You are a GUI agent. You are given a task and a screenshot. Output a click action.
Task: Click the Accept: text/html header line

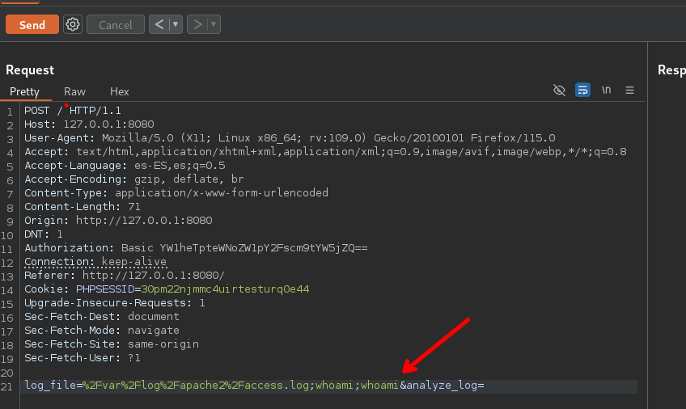[x=325, y=152]
